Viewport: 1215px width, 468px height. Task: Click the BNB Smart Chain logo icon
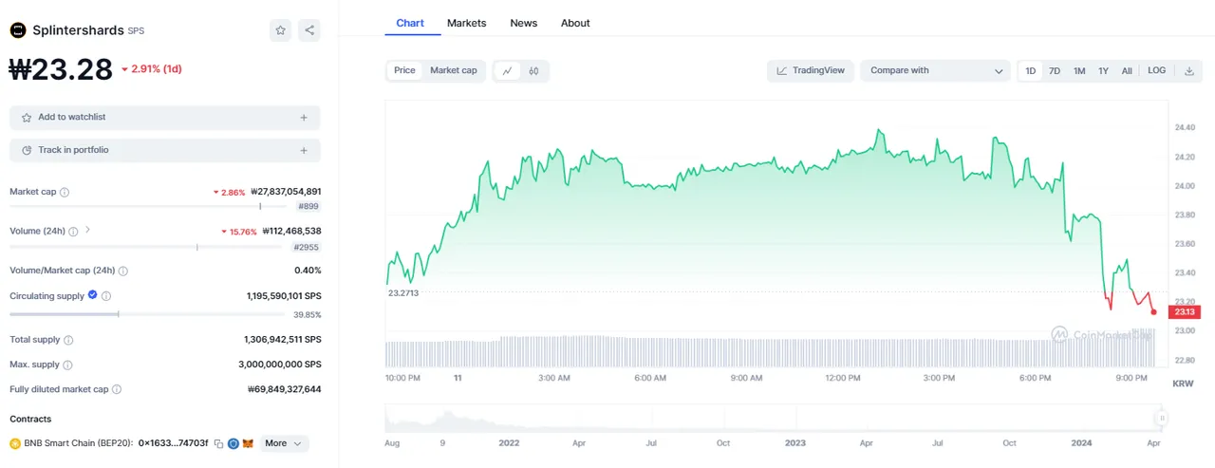[x=15, y=443]
